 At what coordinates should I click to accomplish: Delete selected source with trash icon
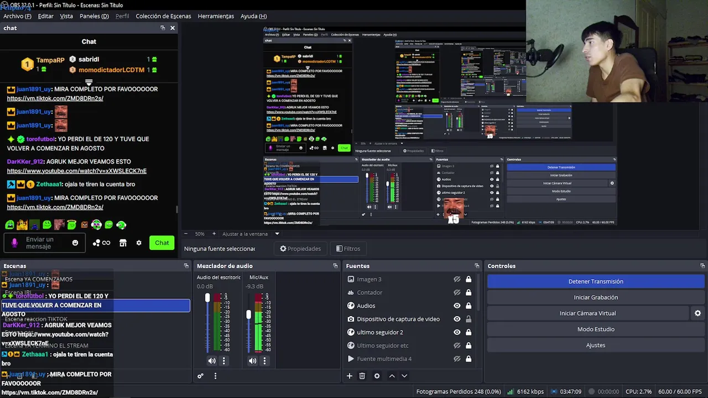point(362,376)
